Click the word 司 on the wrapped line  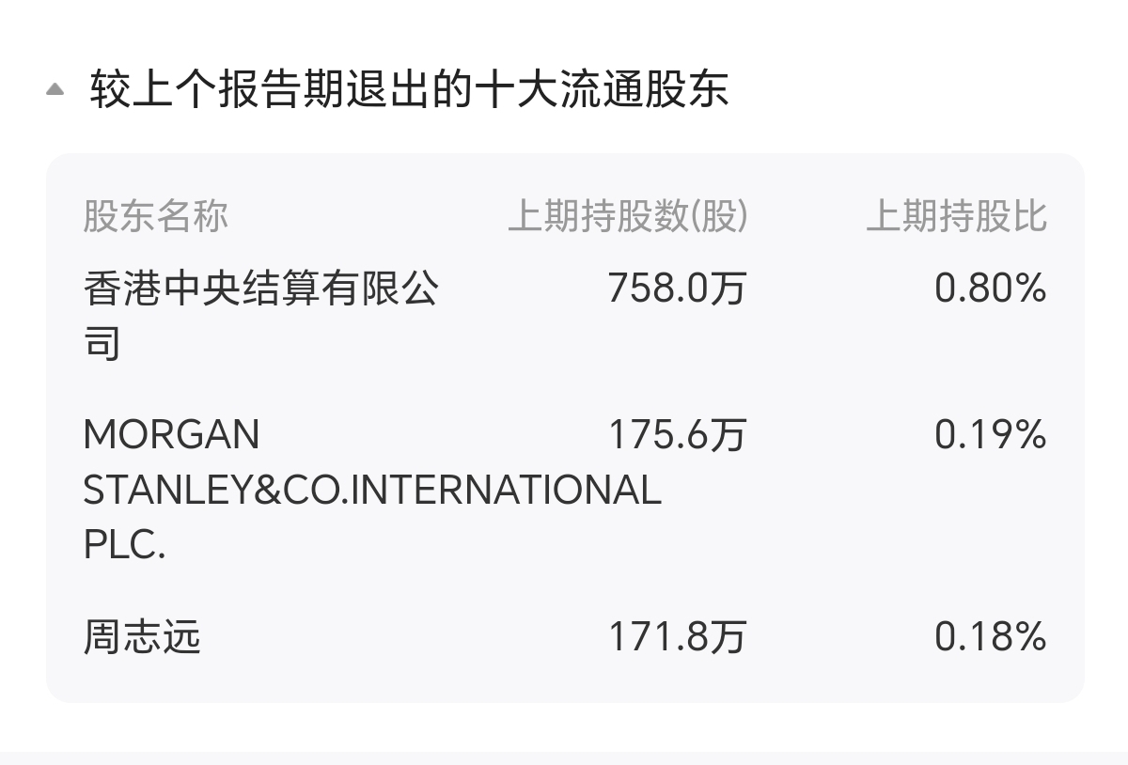point(102,343)
